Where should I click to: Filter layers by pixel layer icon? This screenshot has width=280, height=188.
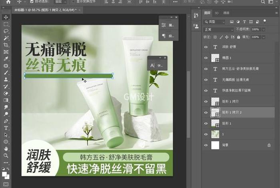(x=232, y=22)
